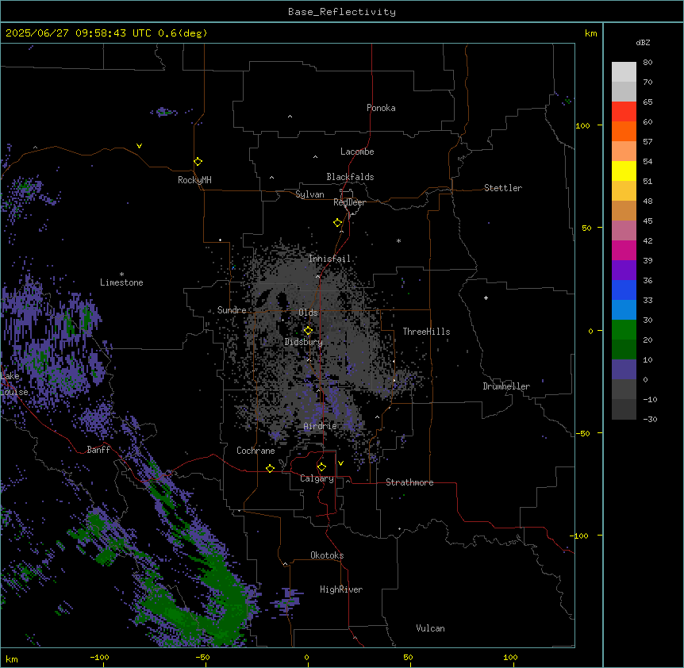
Task: Click the Calgary city label
Action: tap(317, 478)
